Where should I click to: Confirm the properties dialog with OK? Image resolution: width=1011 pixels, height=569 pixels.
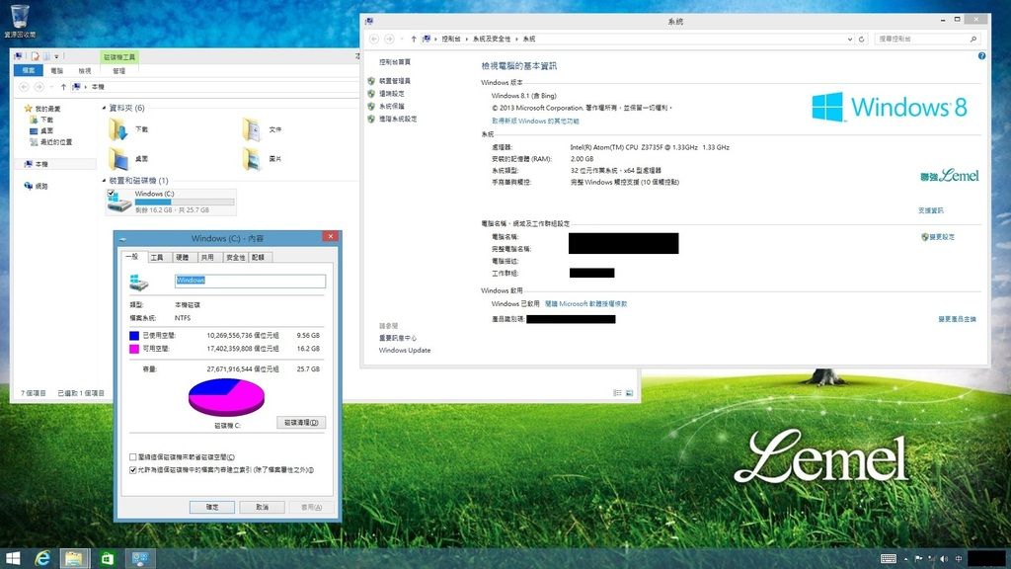(x=212, y=507)
